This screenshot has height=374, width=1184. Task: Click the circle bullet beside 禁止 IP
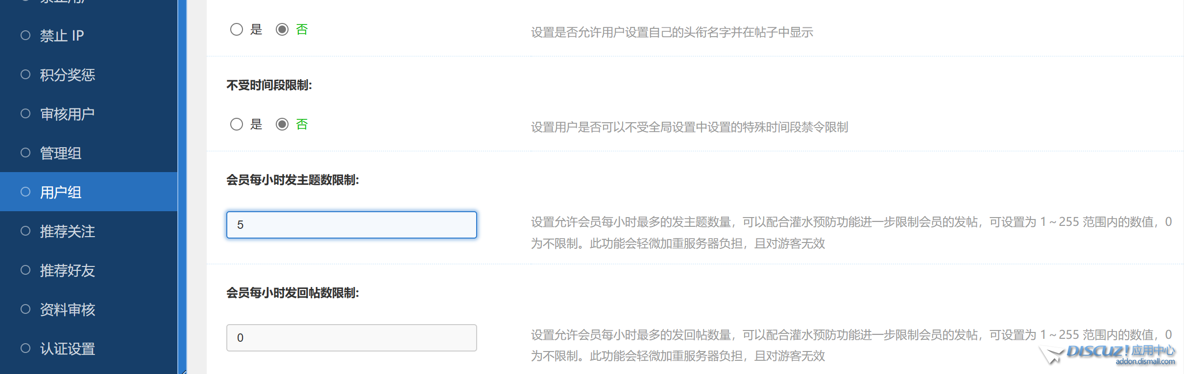point(25,35)
